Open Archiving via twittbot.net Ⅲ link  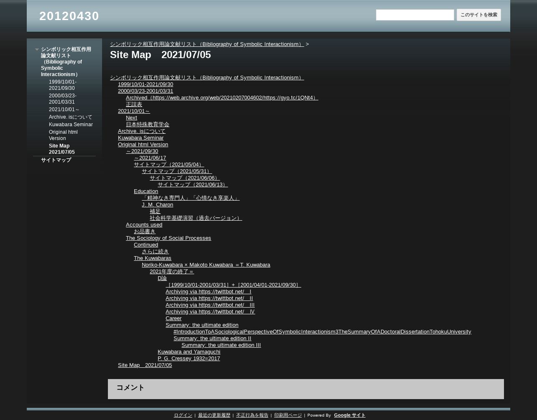click(x=210, y=305)
